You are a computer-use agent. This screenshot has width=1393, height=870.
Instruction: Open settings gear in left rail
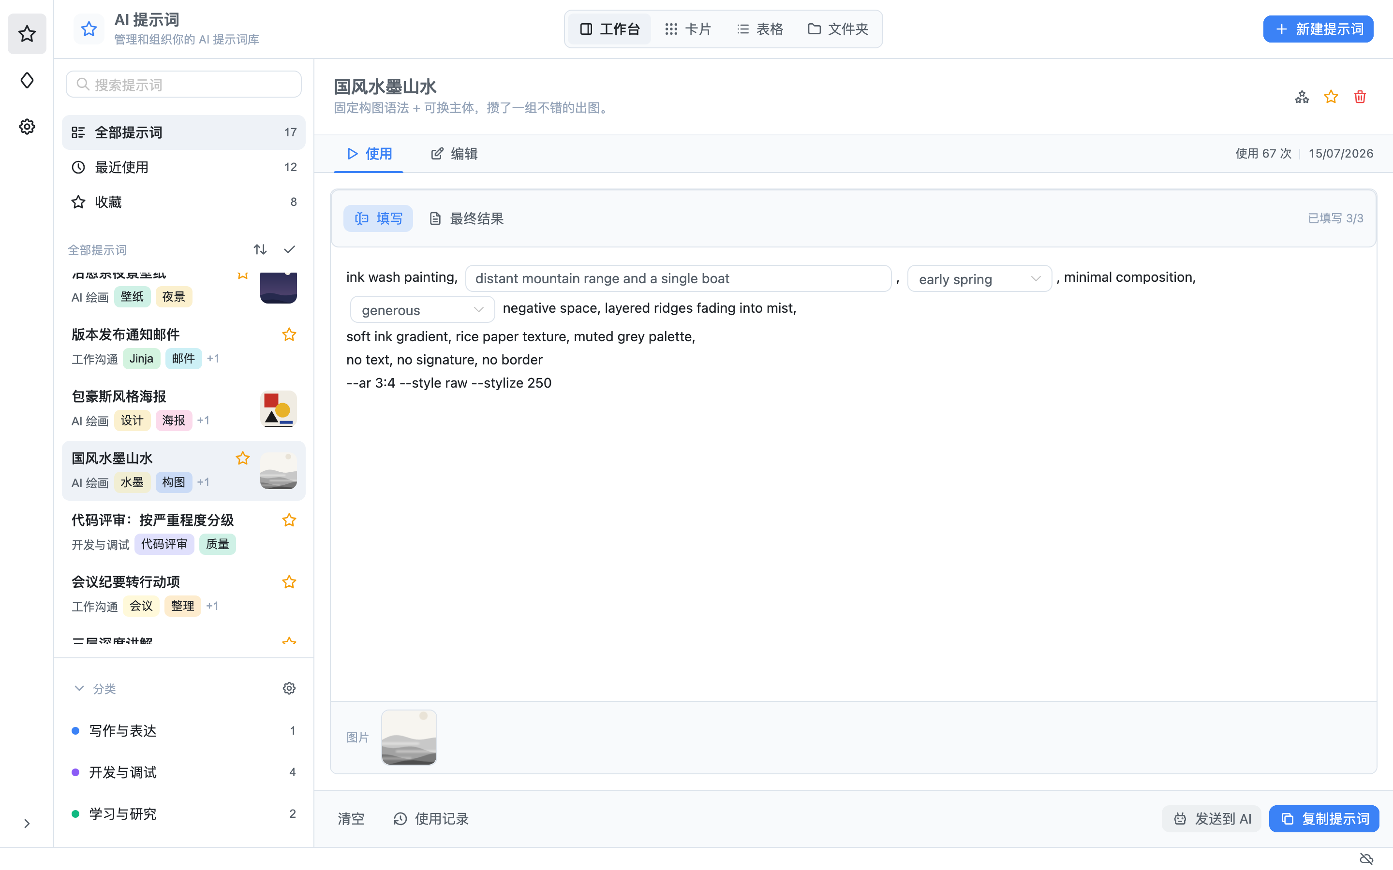click(27, 127)
